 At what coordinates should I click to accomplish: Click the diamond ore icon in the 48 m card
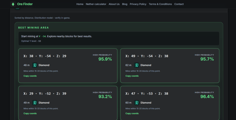[x=35, y=65]
